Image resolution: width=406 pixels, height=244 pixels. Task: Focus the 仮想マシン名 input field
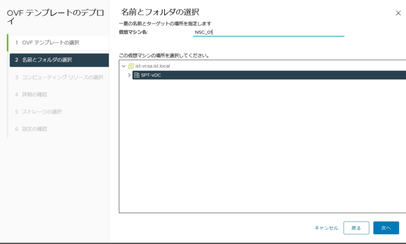[x=268, y=32]
